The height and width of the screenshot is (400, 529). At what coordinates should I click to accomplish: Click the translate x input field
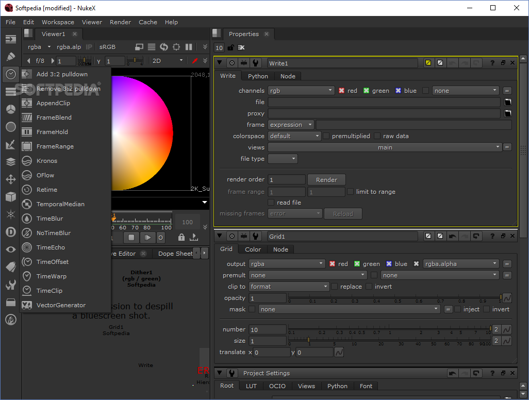click(x=271, y=353)
